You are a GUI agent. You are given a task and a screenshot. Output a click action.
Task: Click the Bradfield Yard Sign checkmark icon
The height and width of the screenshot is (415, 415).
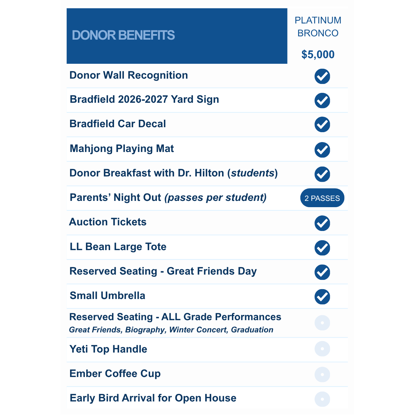click(x=322, y=100)
